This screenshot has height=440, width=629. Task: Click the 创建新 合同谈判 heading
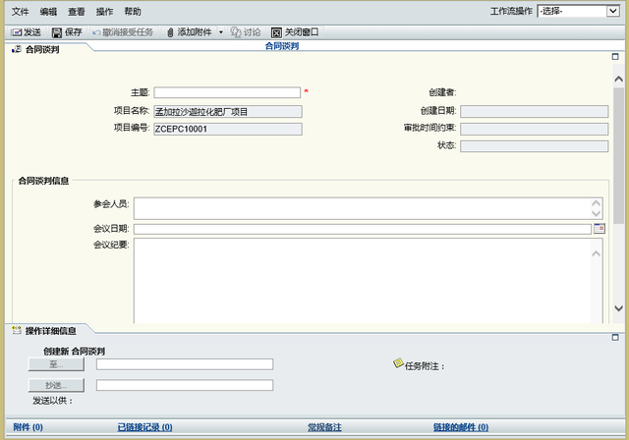(75, 351)
